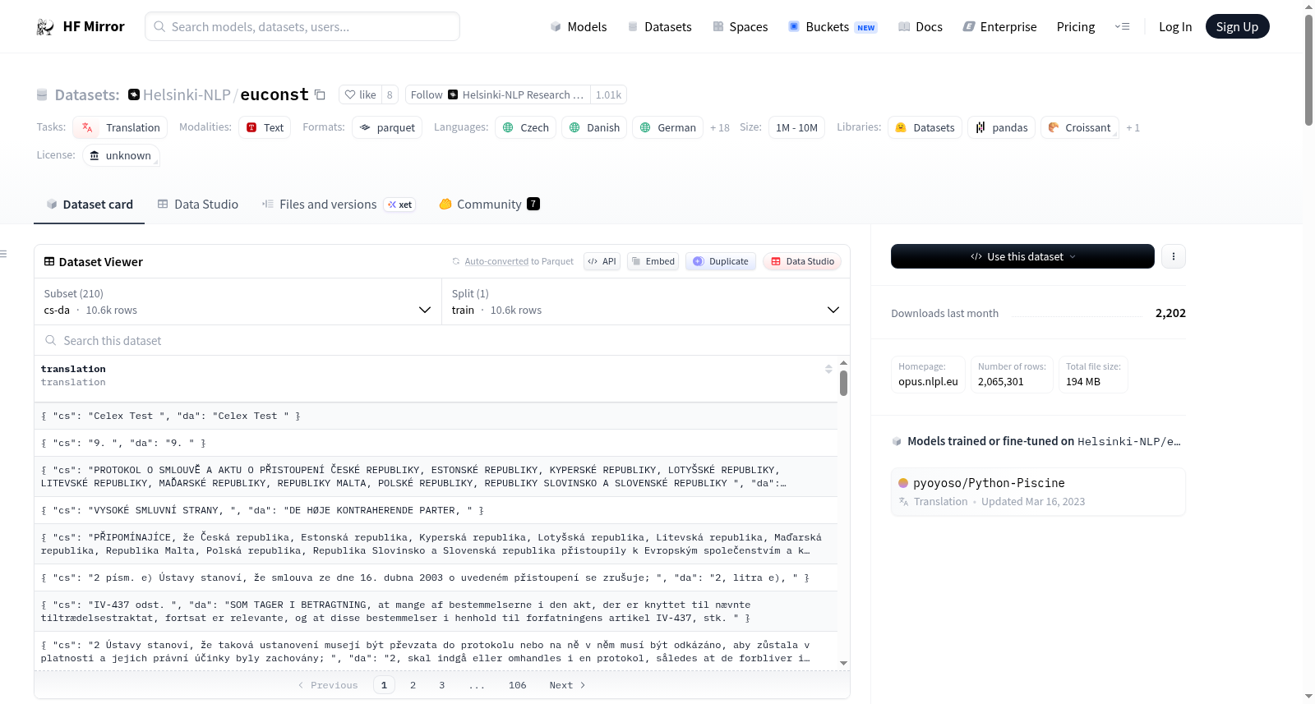The width and height of the screenshot is (1315, 704).
Task: Open the Docs page
Action: [x=920, y=27]
